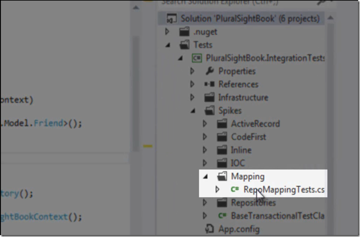The height and width of the screenshot is (237, 360).
Task: Click the Friend type in the code
Action: tap(48, 123)
